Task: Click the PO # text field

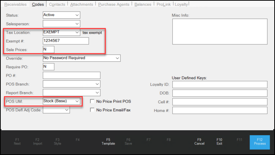Action: pyautogui.click(x=71, y=75)
